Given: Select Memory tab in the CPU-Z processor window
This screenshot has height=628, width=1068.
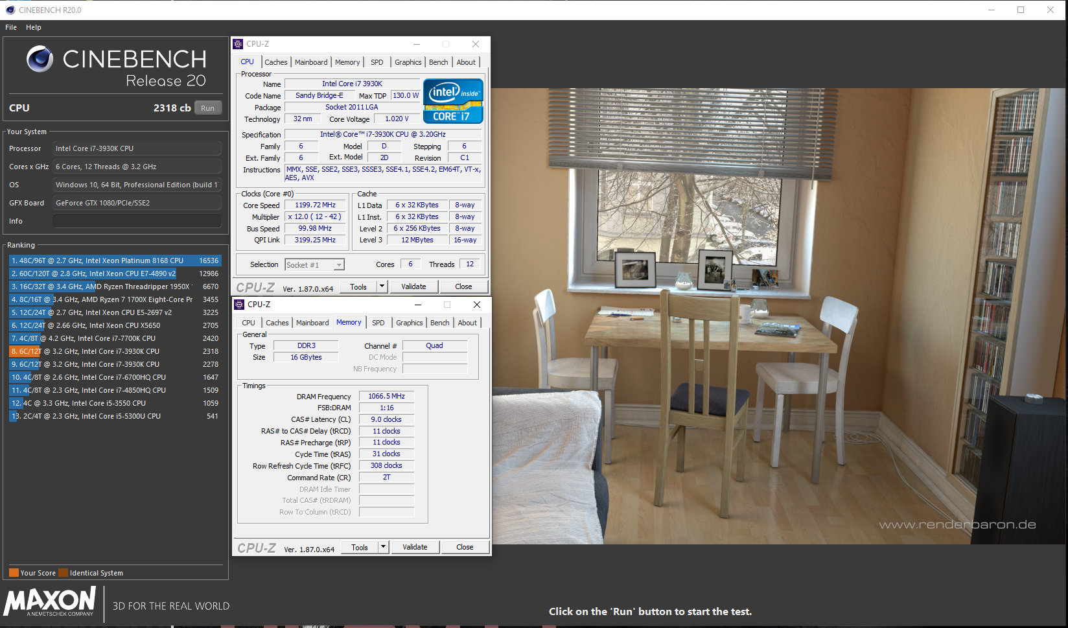Looking at the screenshot, I should (347, 62).
